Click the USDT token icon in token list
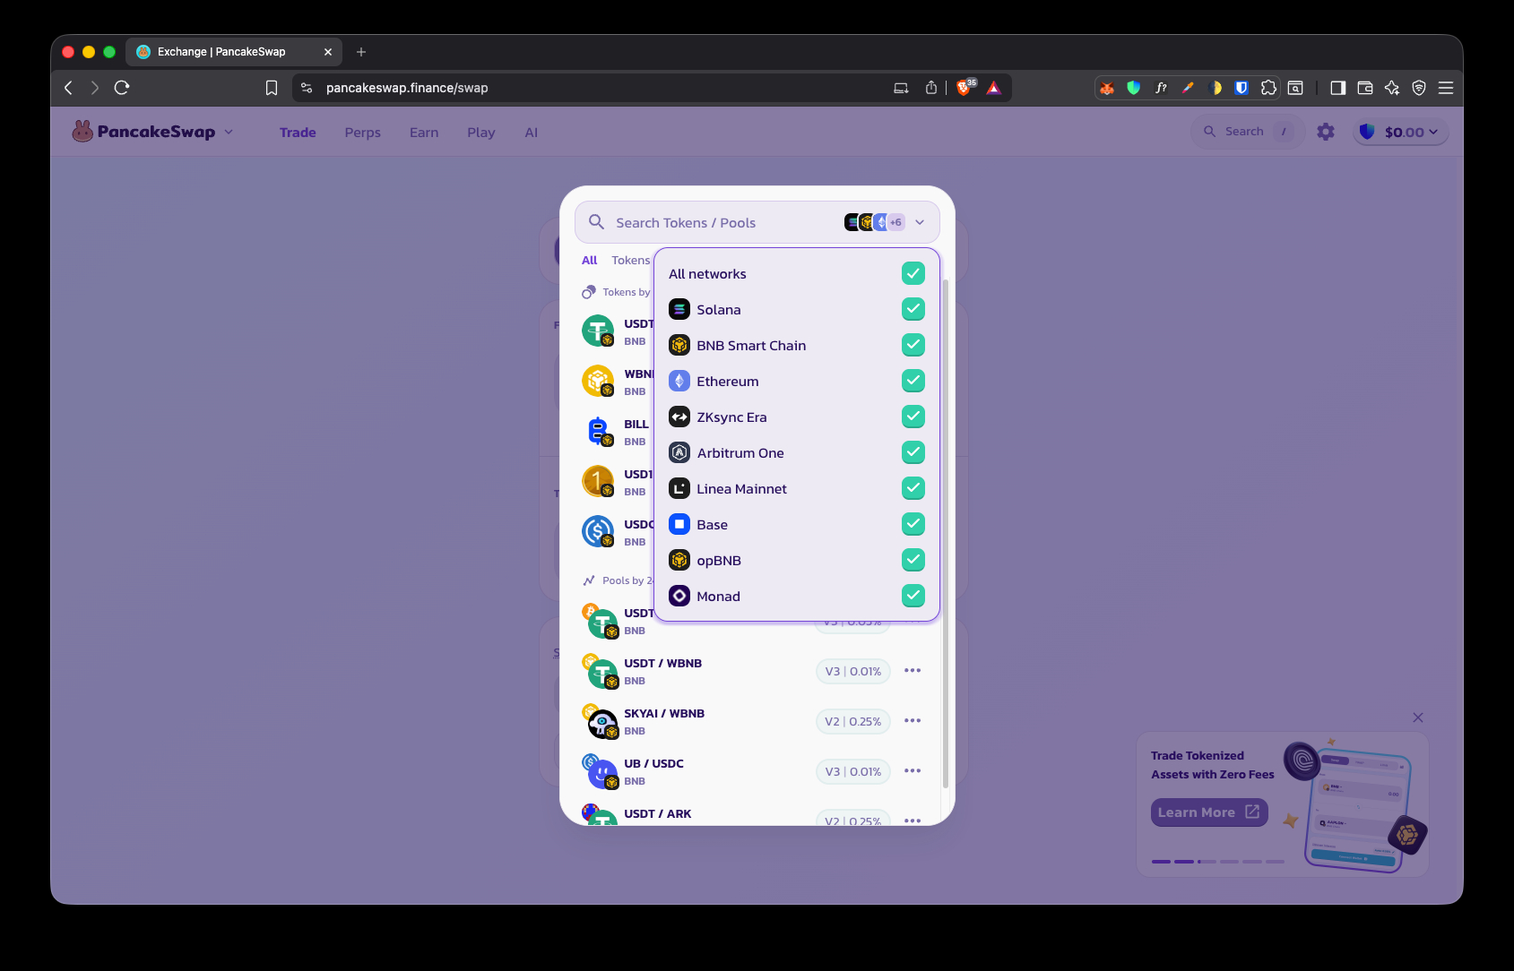 (598, 331)
